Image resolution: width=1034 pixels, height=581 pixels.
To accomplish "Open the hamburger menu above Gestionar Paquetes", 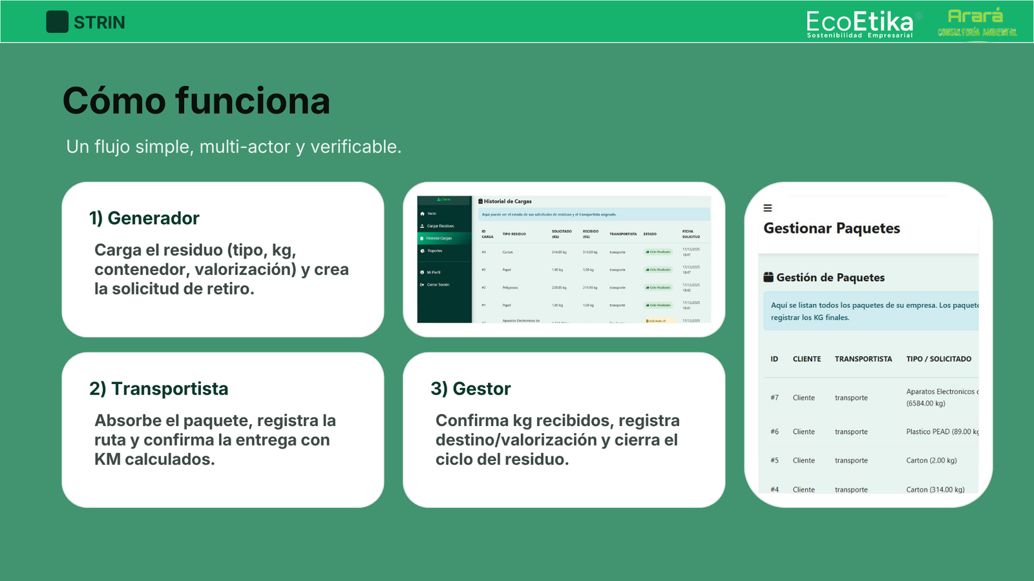I will [768, 208].
